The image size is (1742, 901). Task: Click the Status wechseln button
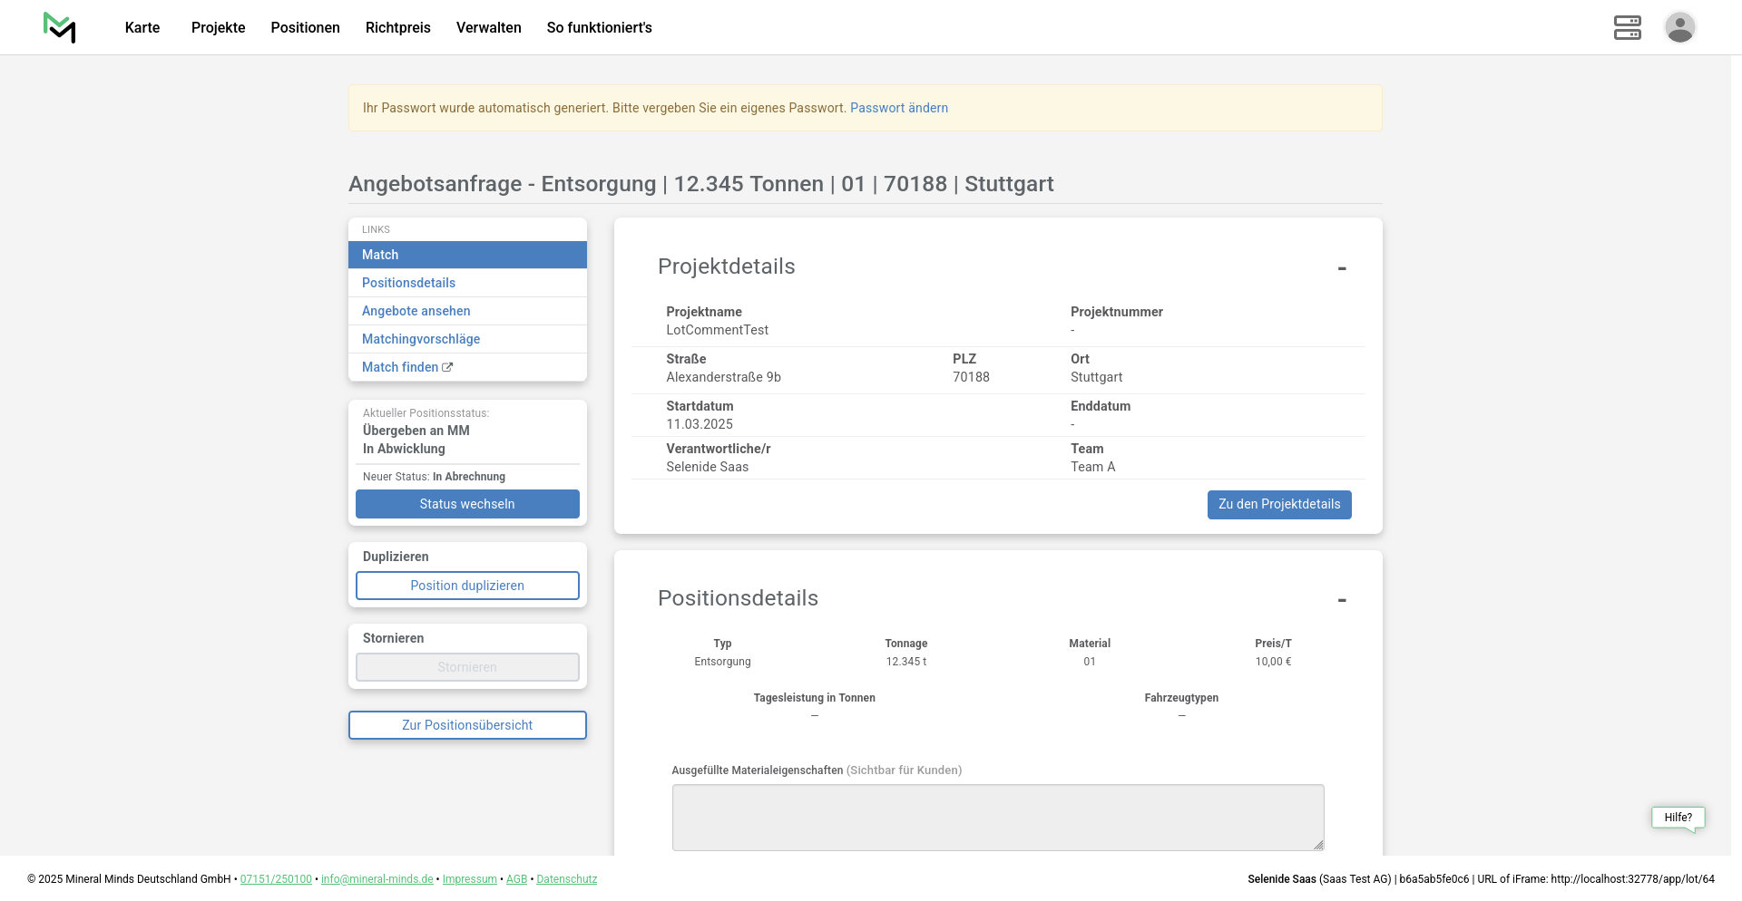[467, 504]
